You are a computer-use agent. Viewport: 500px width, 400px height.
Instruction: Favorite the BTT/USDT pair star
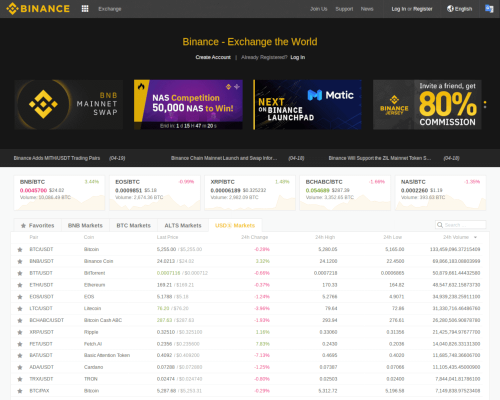click(x=20, y=273)
